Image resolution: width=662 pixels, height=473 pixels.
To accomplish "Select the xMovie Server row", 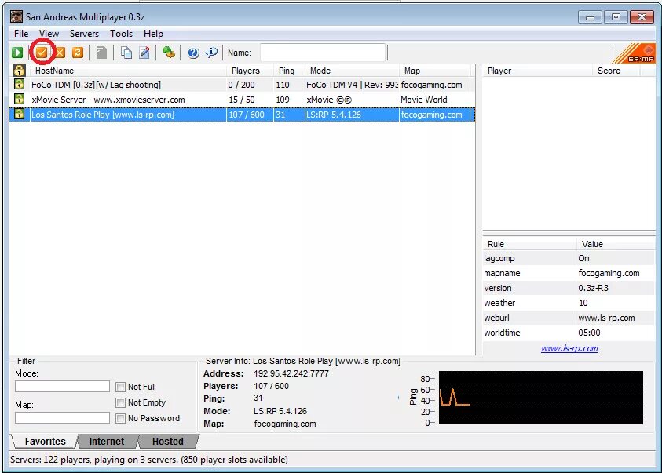I will point(242,100).
